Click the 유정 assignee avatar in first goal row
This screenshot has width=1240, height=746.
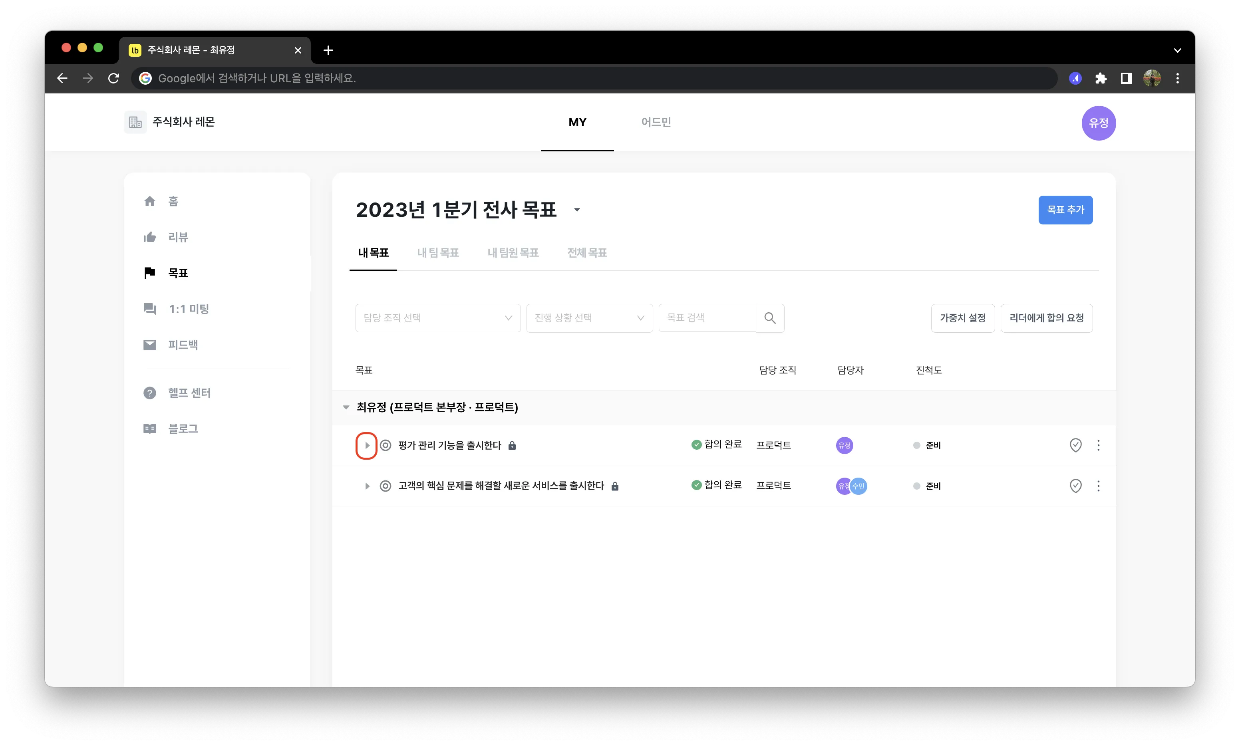tap(844, 445)
